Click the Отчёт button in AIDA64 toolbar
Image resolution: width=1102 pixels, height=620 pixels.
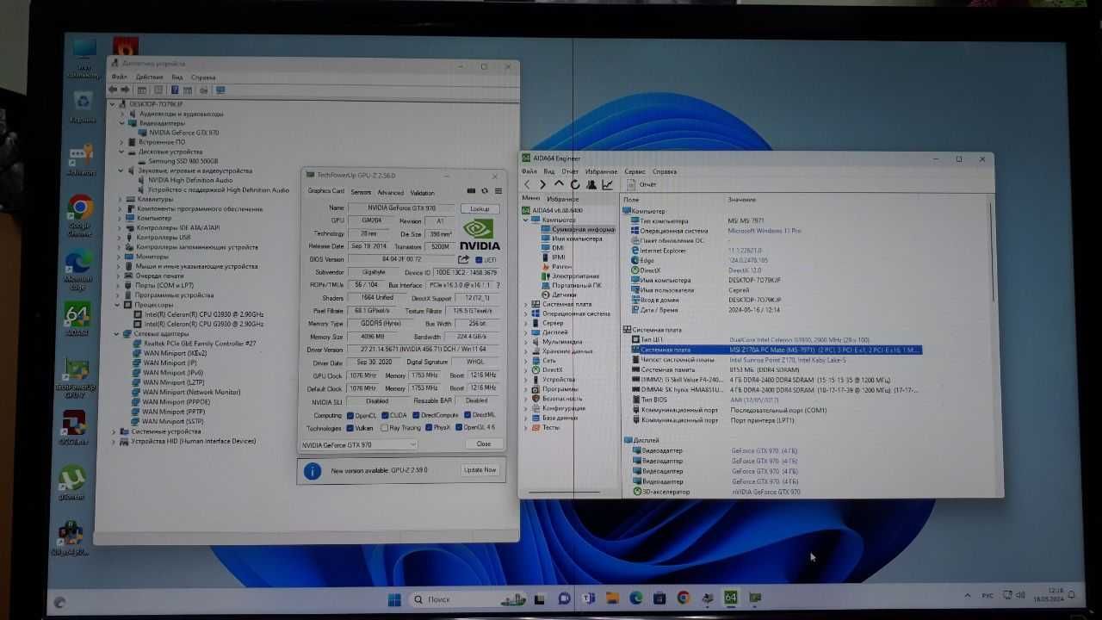(x=641, y=184)
